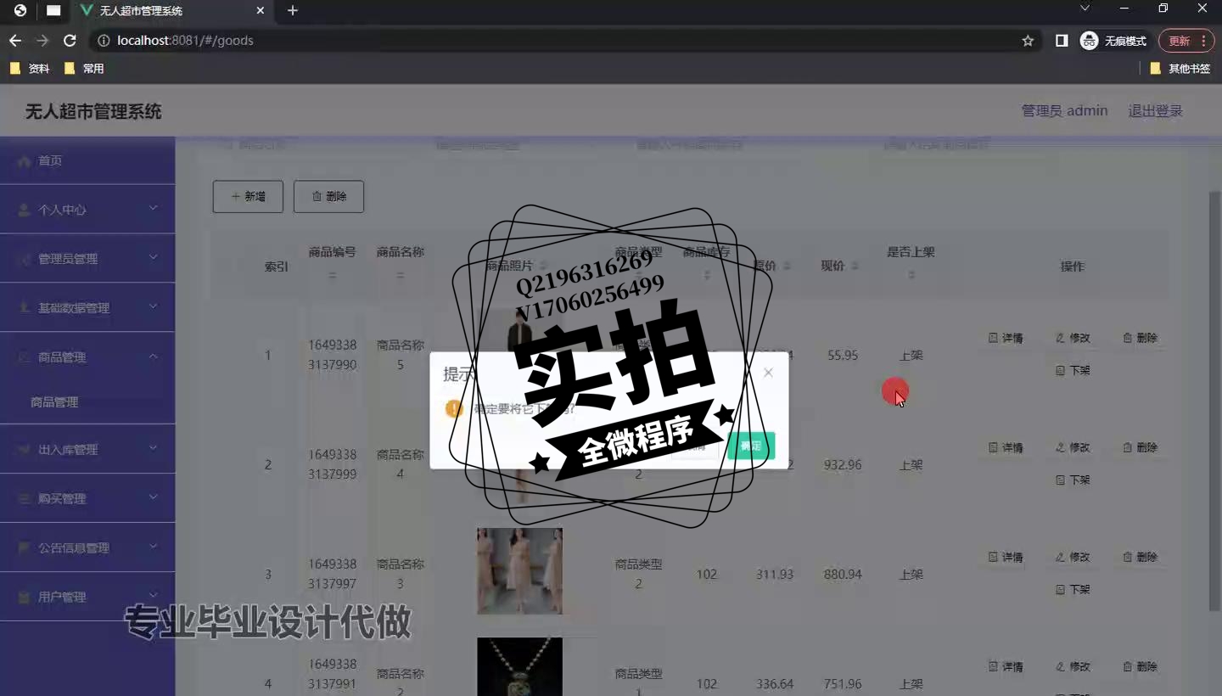The width and height of the screenshot is (1222, 696).
Task: Click 修改 for row 2 (932.96)
Action: (1073, 447)
